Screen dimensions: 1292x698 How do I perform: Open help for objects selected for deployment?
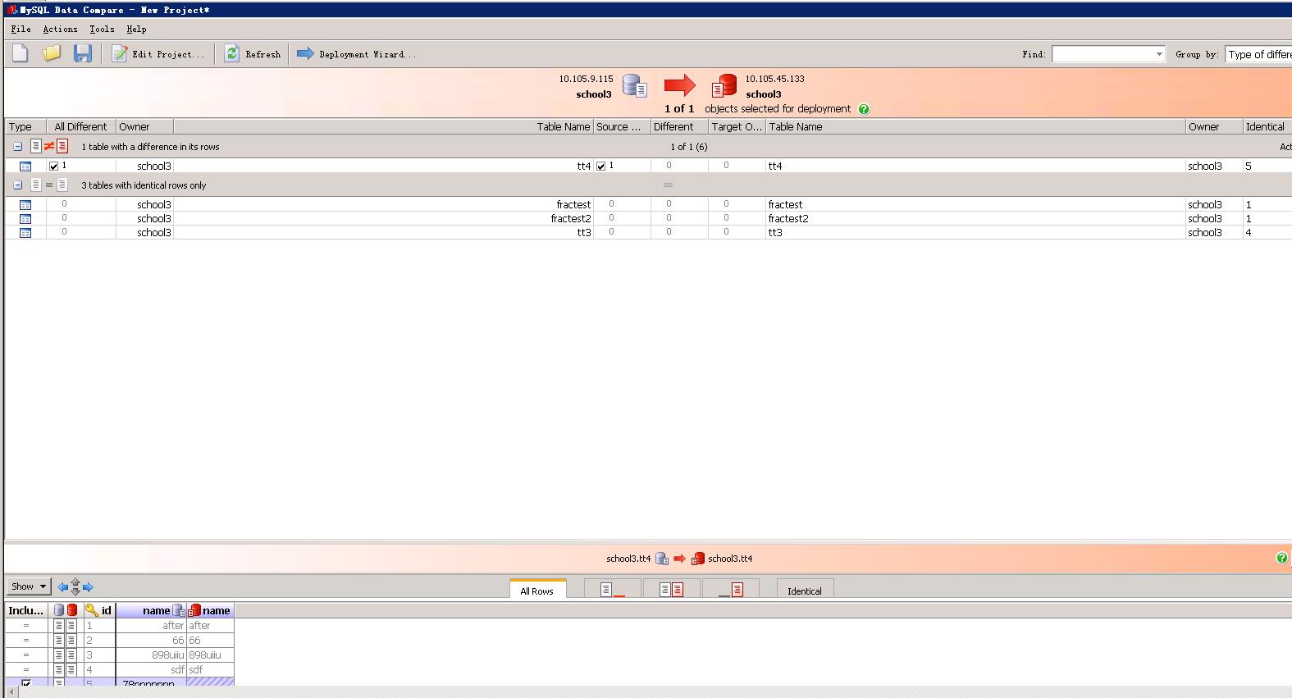(x=864, y=109)
